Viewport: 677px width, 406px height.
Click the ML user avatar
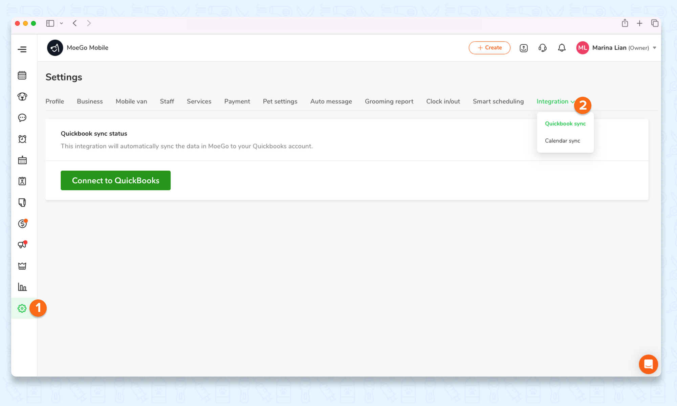click(x=583, y=48)
